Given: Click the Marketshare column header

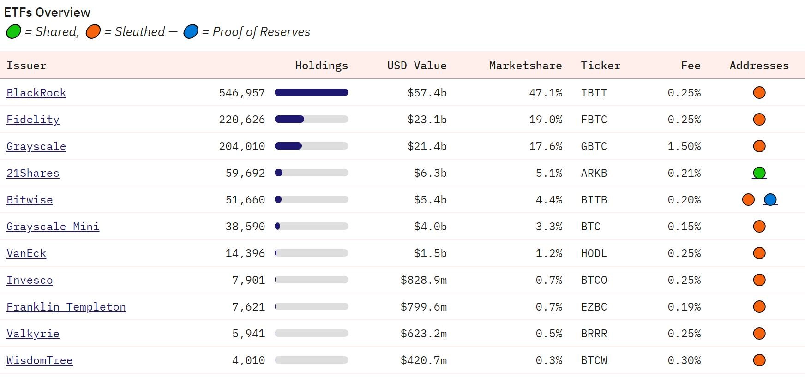Looking at the screenshot, I should (x=525, y=66).
